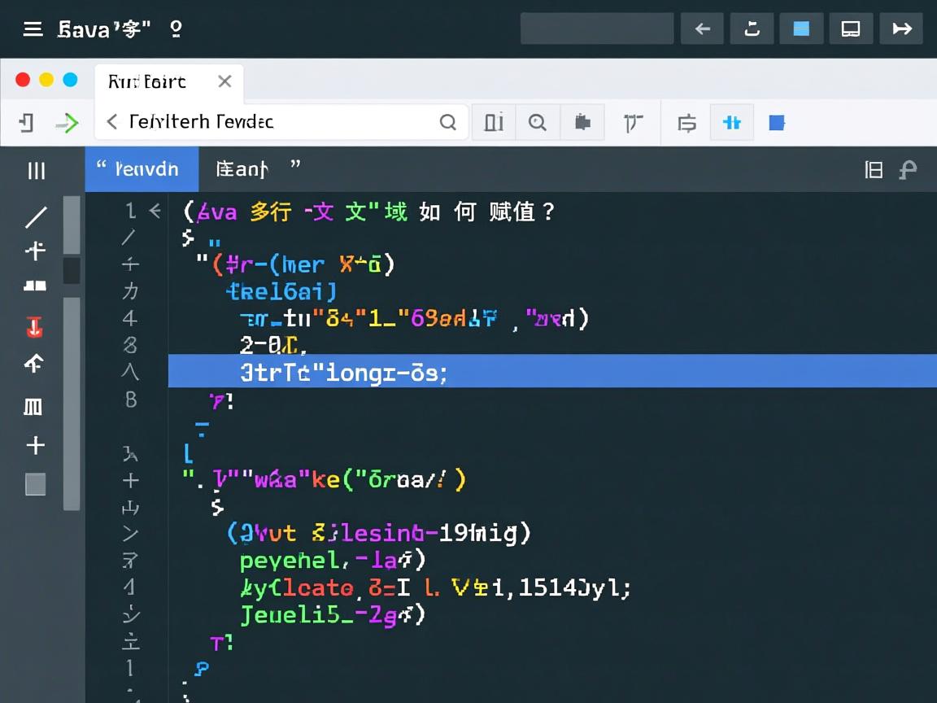937x703 pixels.
Task: Collapse the code fold arrow on line 1
Action: click(155, 212)
